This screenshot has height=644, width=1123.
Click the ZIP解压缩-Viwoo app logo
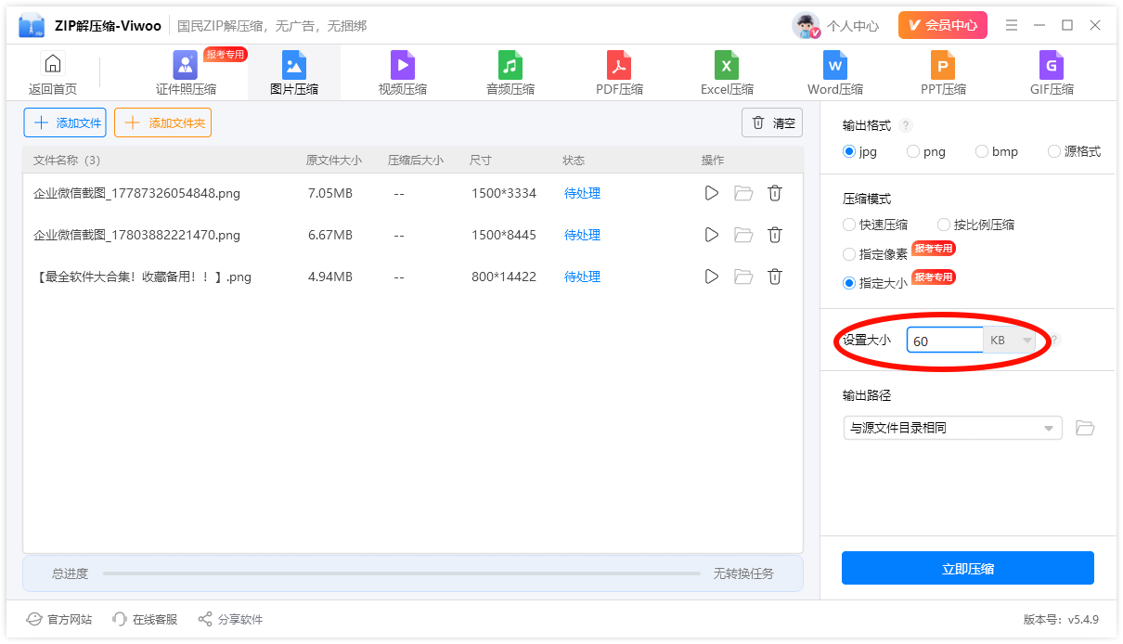[32, 26]
